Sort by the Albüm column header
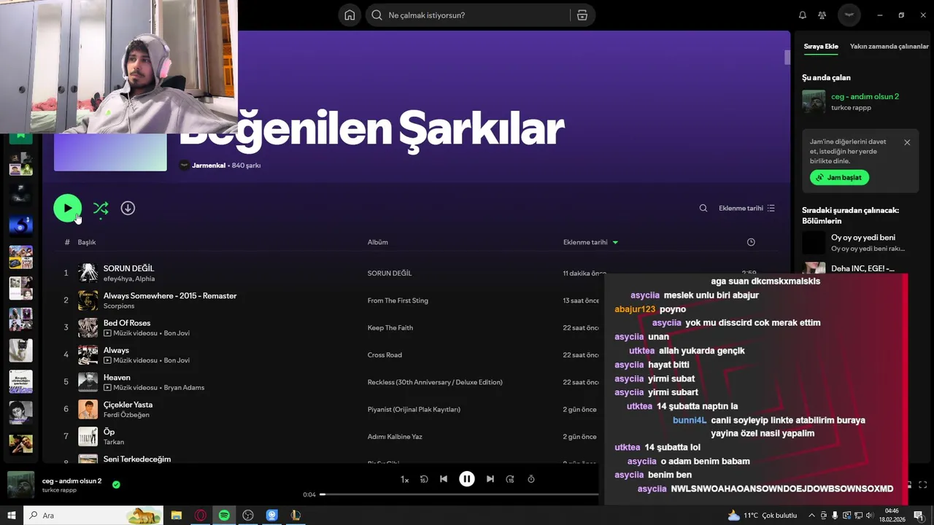This screenshot has width=934, height=525. click(x=377, y=242)
